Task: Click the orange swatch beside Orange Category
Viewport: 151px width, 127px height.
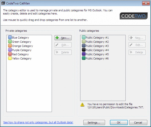Action: [10, 46]
